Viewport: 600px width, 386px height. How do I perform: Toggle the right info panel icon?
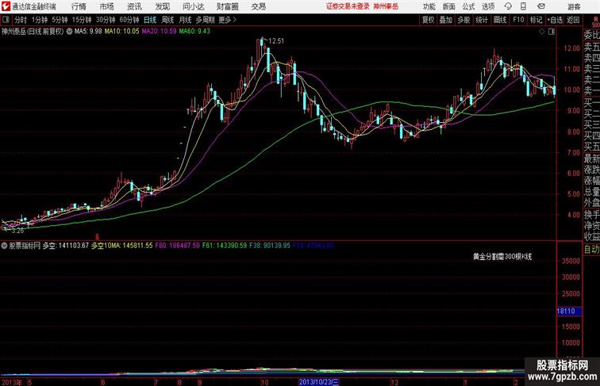(552, 32)
